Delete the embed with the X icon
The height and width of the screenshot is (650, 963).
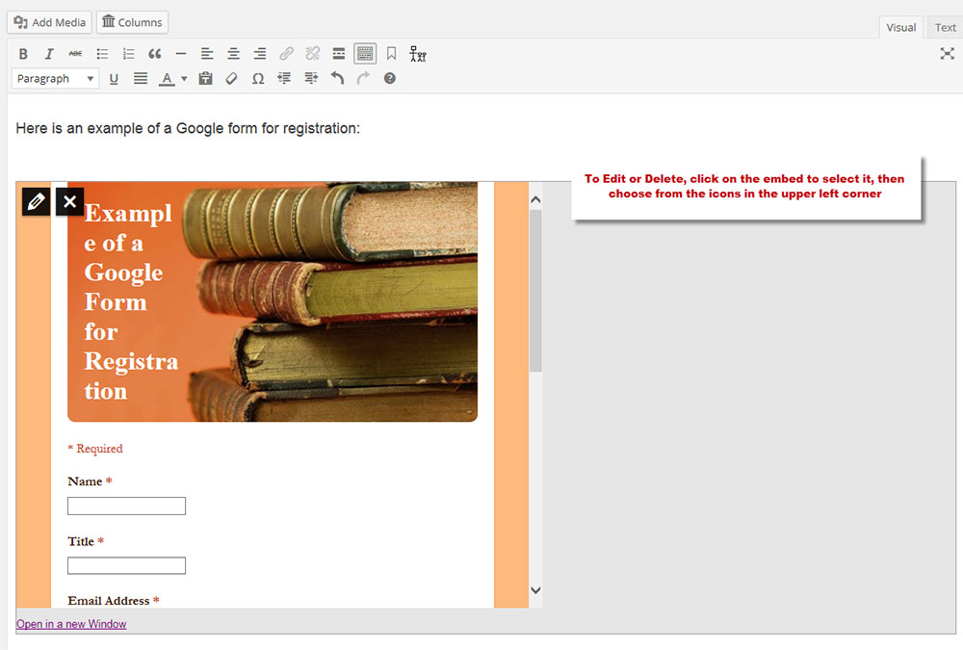click(x=69, y=201)
